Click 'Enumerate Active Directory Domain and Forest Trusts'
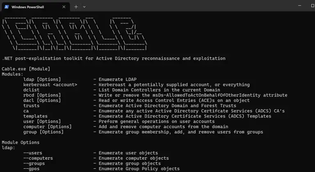 (167, 105)
